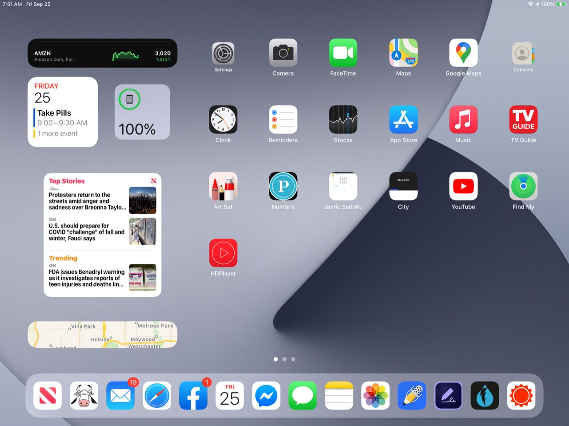Launch the Music app
Screen dimensions: 569x426
pos(464,119)
